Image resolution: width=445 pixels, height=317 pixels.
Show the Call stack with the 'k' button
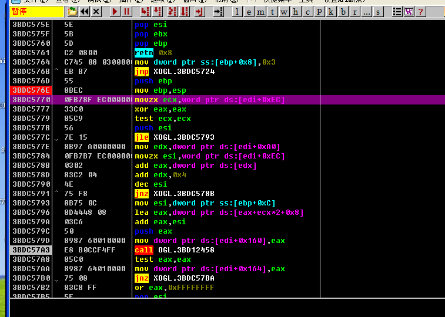331,12
